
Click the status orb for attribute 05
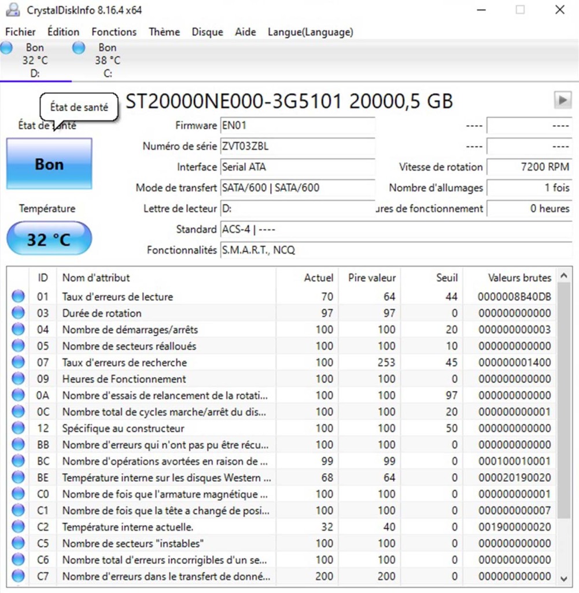[x=18, y=346]
